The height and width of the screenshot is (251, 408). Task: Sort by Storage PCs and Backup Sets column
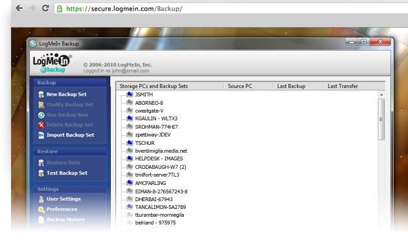point(153,86)
